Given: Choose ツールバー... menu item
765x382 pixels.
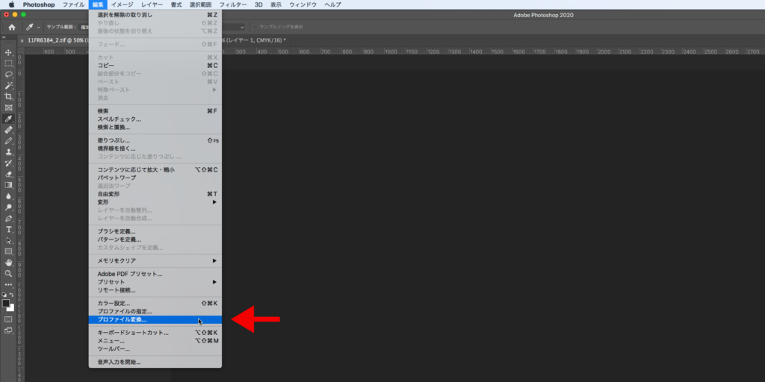Looking at the screenshot, I should click(x=155, y=349).
